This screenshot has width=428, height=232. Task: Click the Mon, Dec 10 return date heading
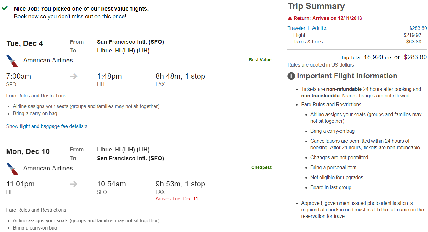(x=28, y=151)
